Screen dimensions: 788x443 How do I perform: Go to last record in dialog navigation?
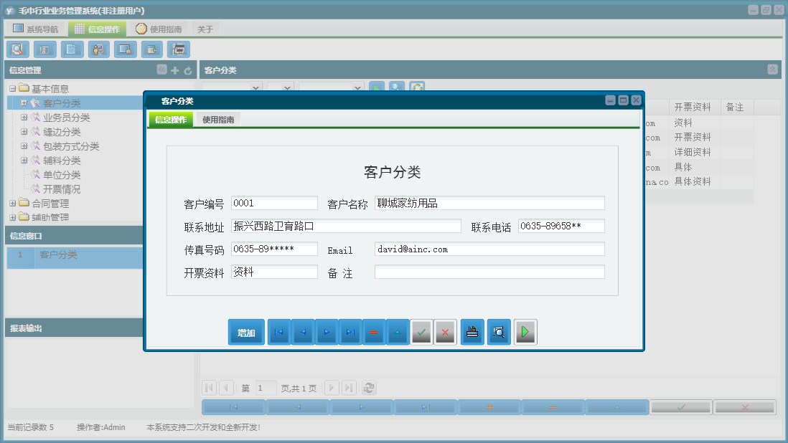[x=350, y=332]
